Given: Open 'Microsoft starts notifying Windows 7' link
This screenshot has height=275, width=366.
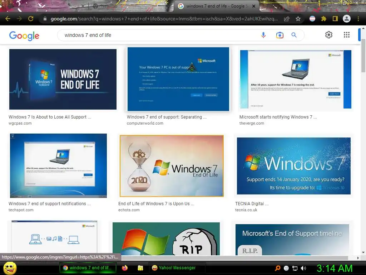Looking at the screenshot, I should (x=278, y=117).
